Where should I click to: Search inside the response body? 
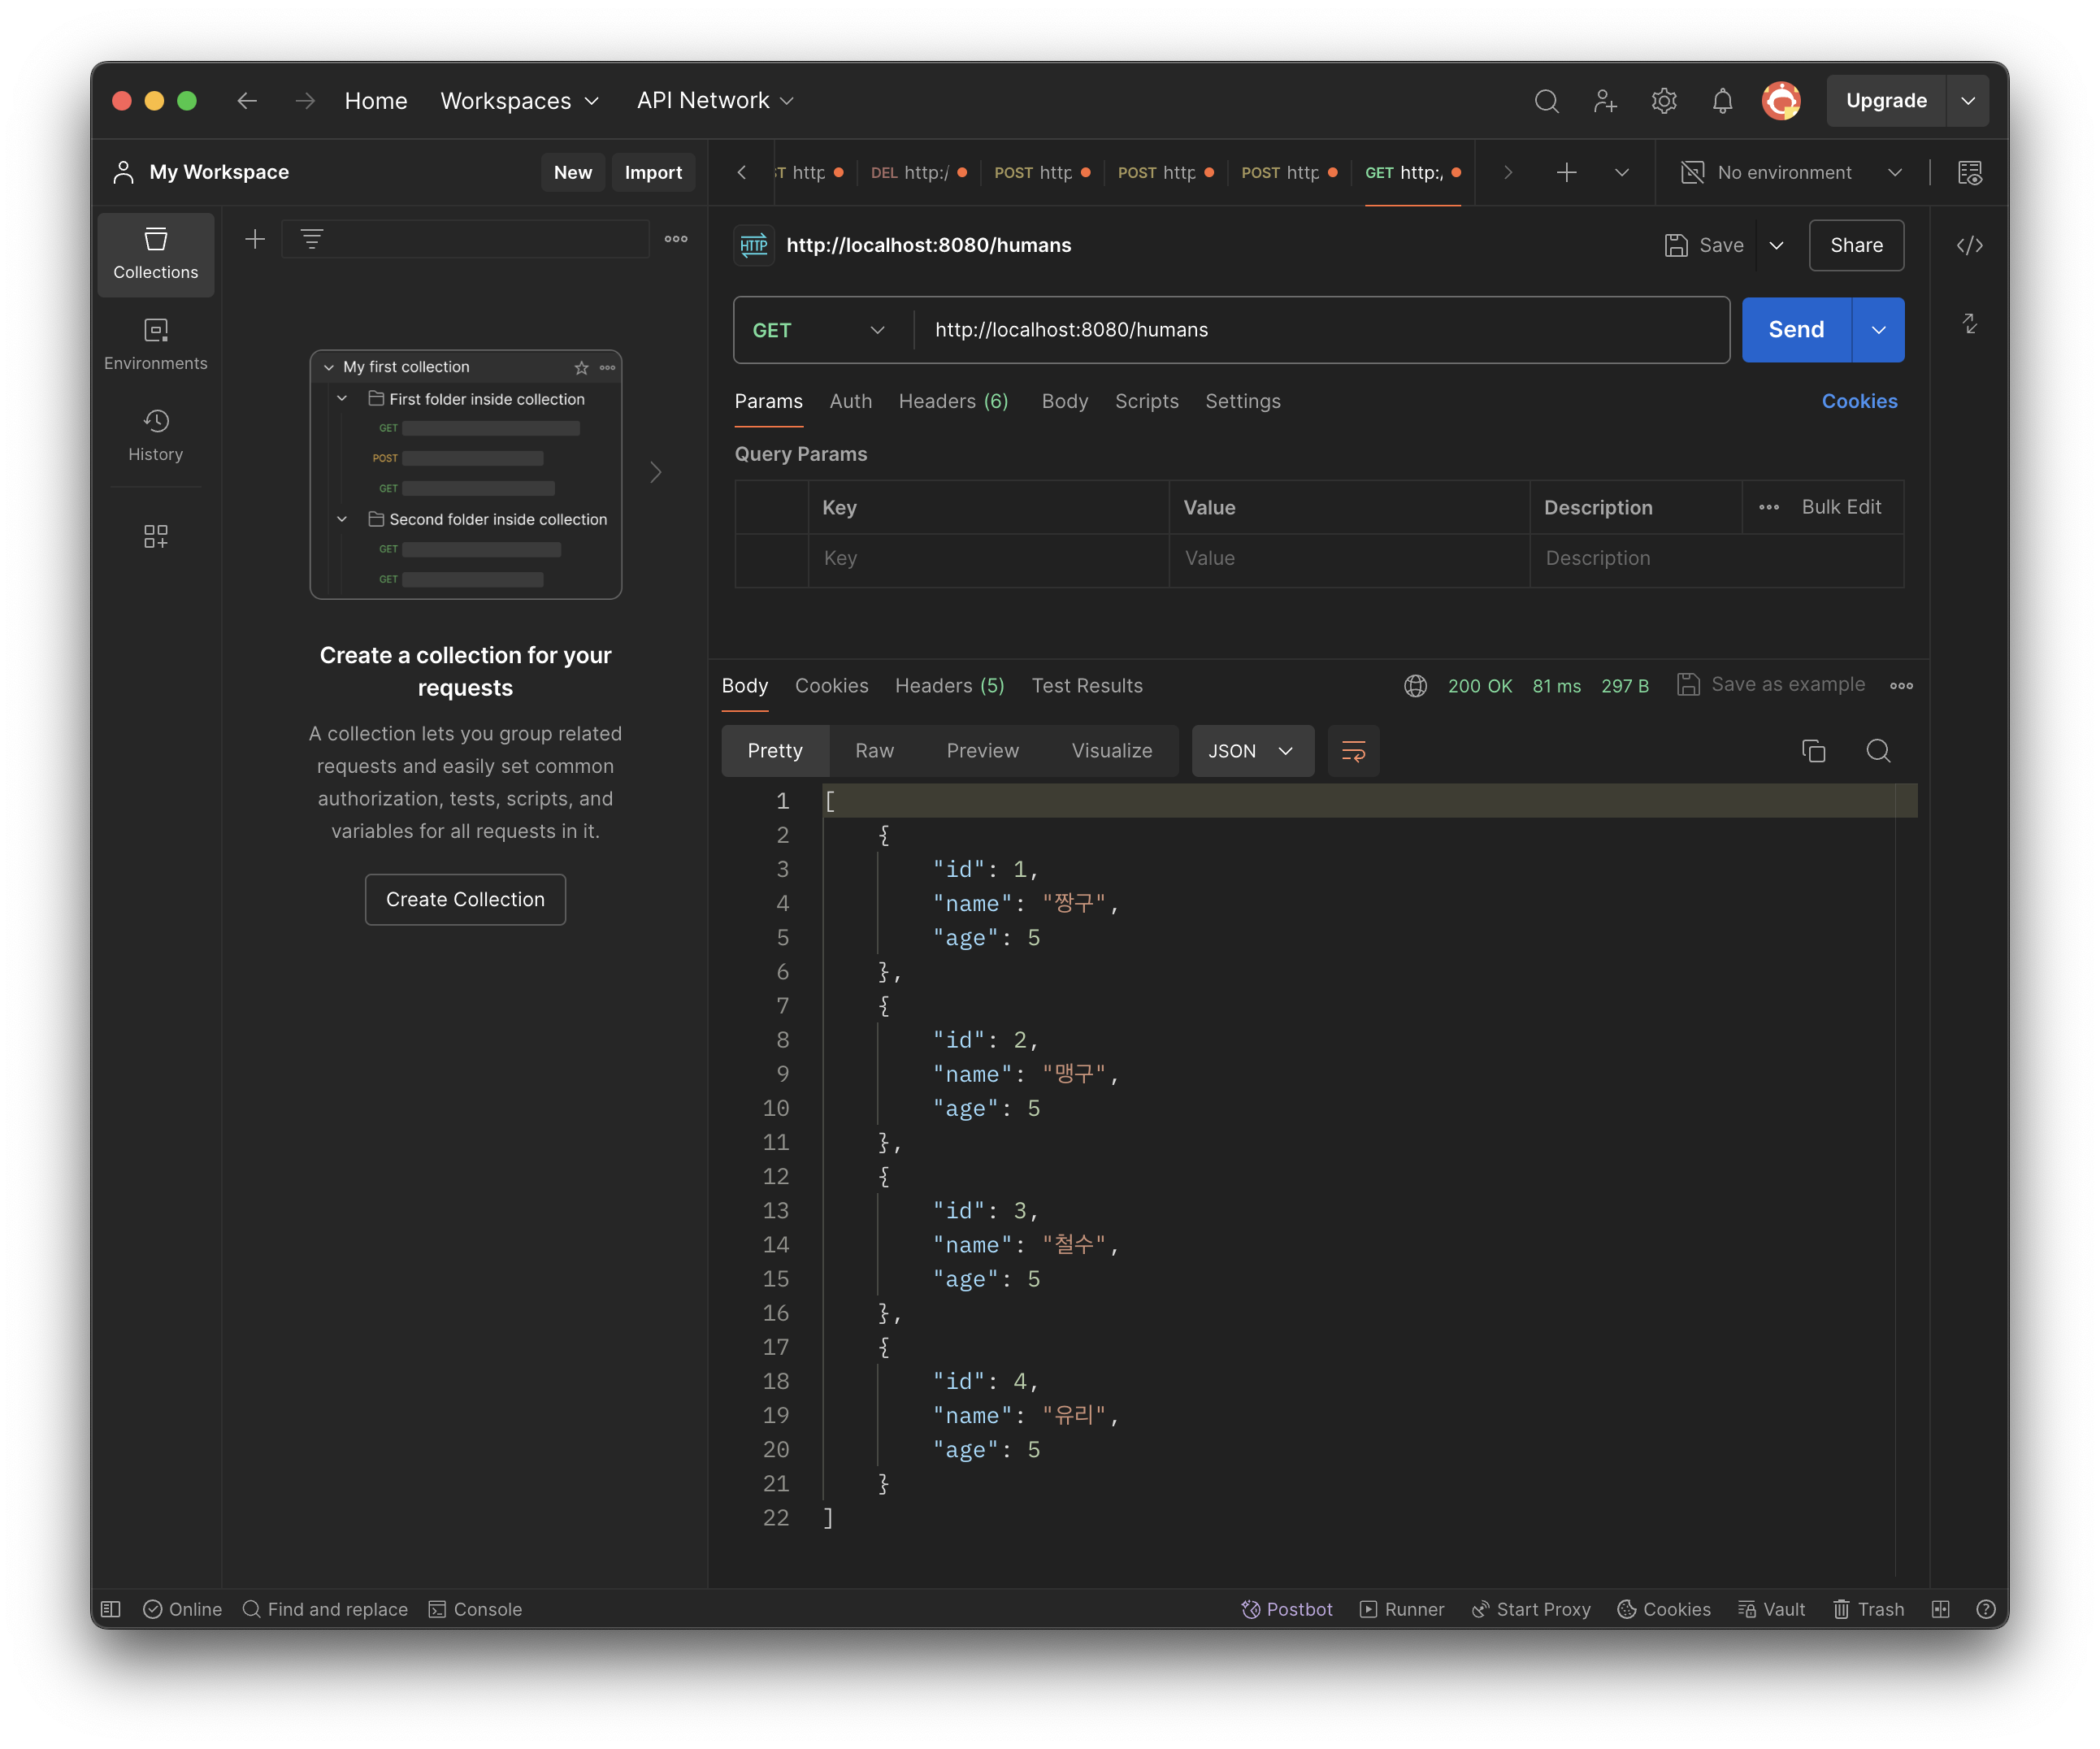tap(1878, 751)
